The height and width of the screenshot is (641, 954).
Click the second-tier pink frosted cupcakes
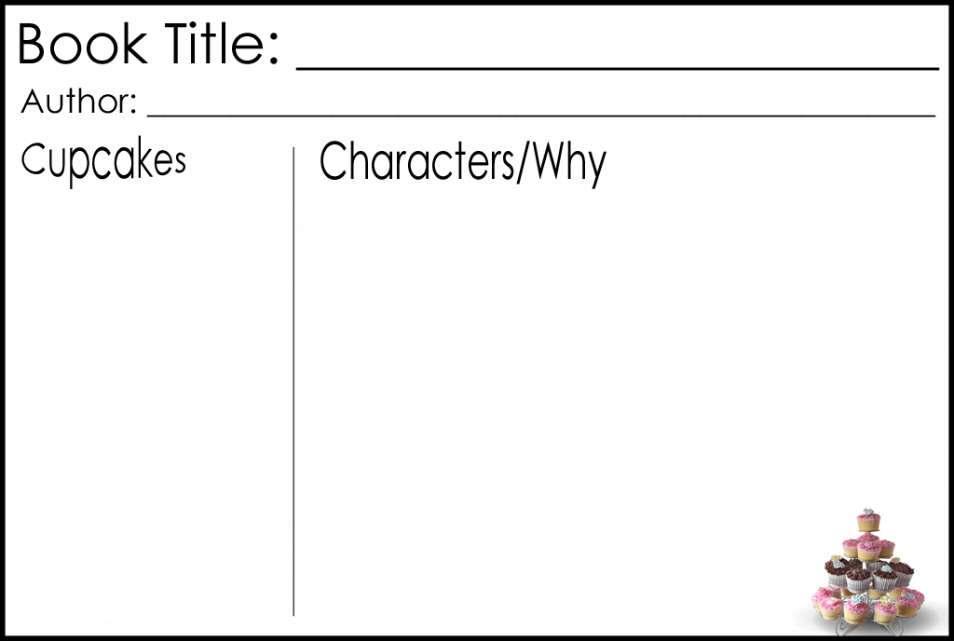tap(868, 551)
